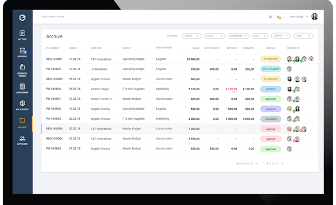Click Jane Orange's profile avatar photo
Image resolution: width=336 pixels, height=205 pixels.
(x=315, y=16)
